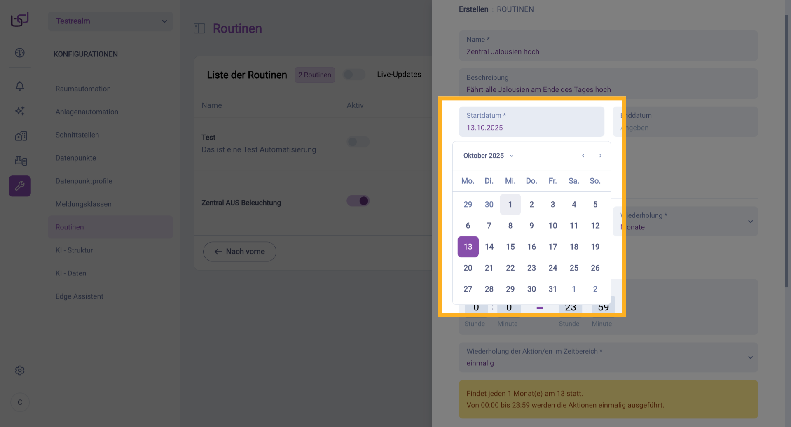The height and width of the screenshot is (427, 791).
Task: Expand the Testrealm realm dropdown
Action: click(110, 21)
